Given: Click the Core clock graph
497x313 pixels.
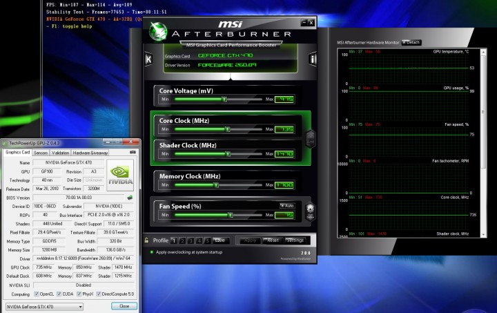Looking at the screenshot, I should [x=409, y=214].
